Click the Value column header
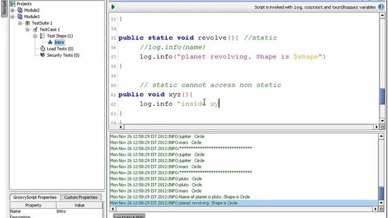Screen dimensions: 388x218 tap(79, 205)
